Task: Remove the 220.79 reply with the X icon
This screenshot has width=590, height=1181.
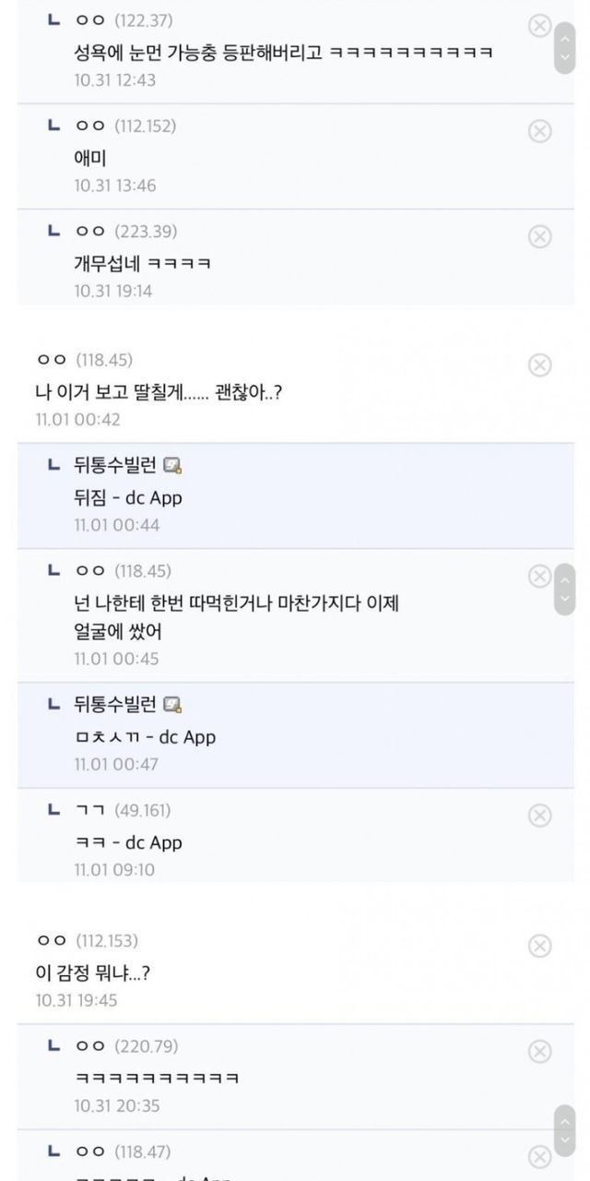Action: click(x=539, y=1052)
